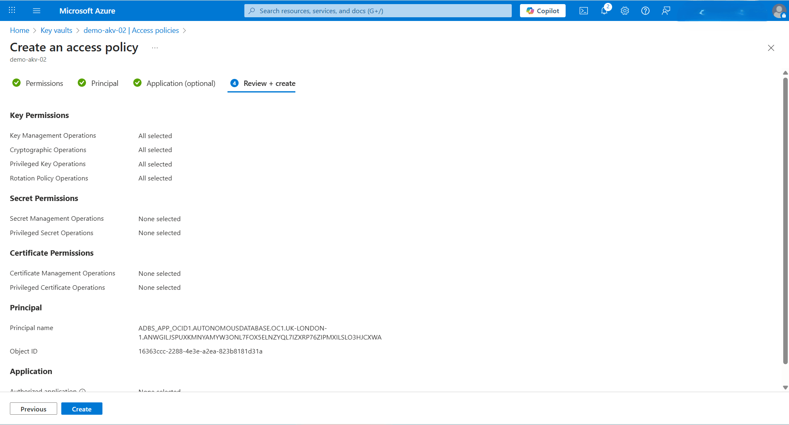
Task: Open the help question mark icon
Action: pyautogui.click(x=645, y=11)
